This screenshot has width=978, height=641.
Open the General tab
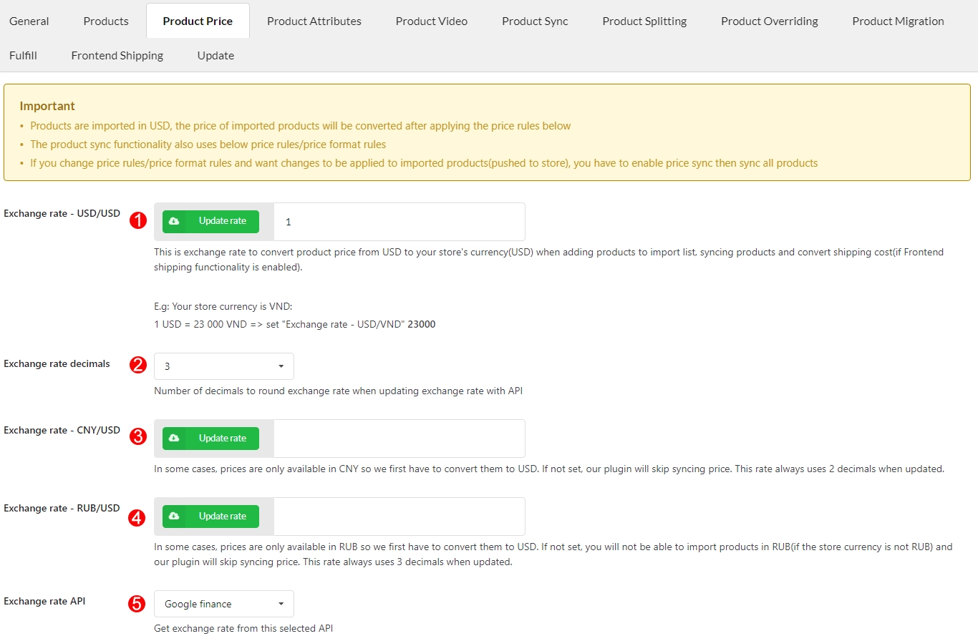pos(29,21)
